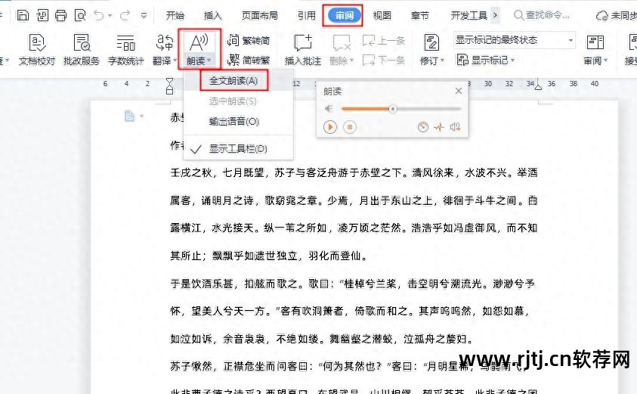
Task: Toggle the 显示工具栏(D) checked menu item
Action: click(239, 149)
